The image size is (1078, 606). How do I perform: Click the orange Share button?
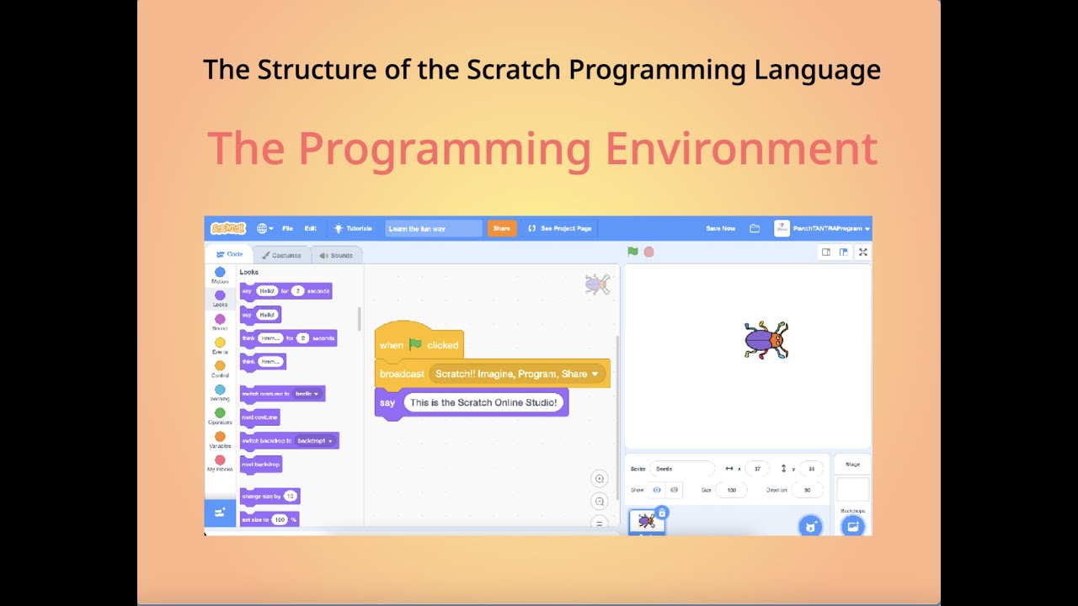(501, 228)
